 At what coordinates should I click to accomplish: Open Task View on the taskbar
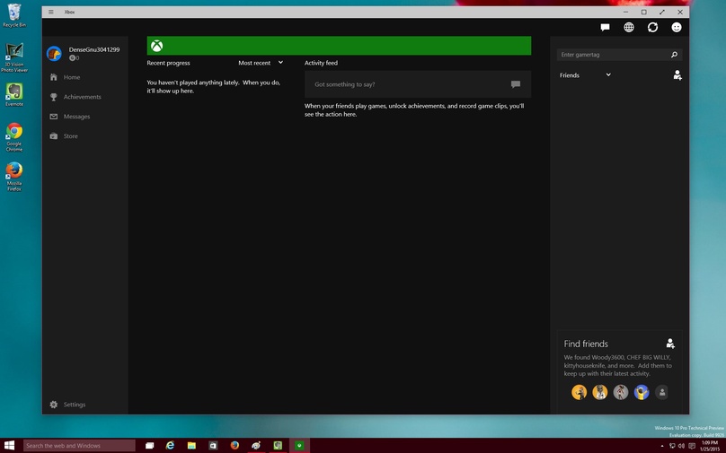[149, 446]
